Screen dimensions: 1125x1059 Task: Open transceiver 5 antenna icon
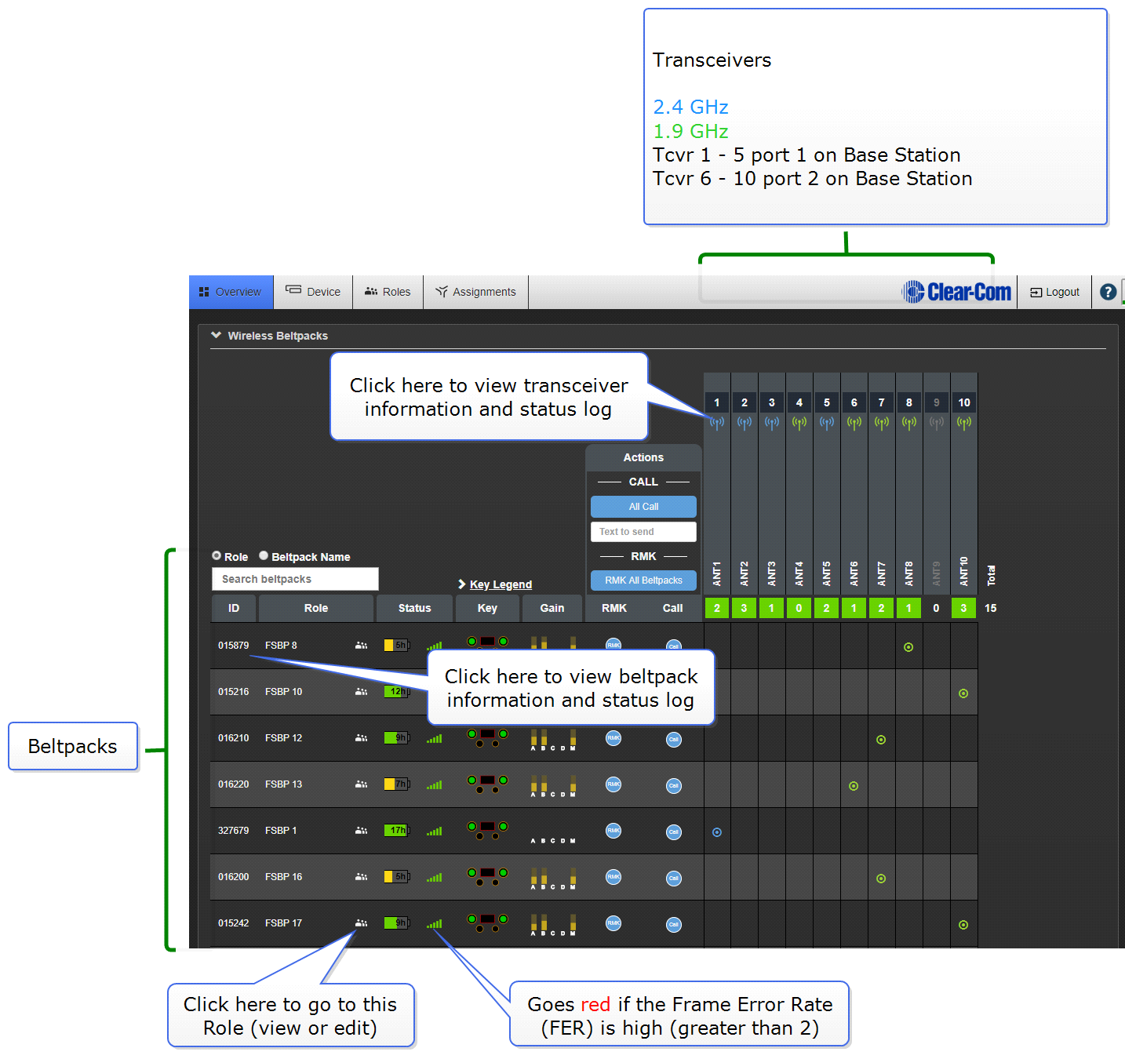[x=827, y=423]
